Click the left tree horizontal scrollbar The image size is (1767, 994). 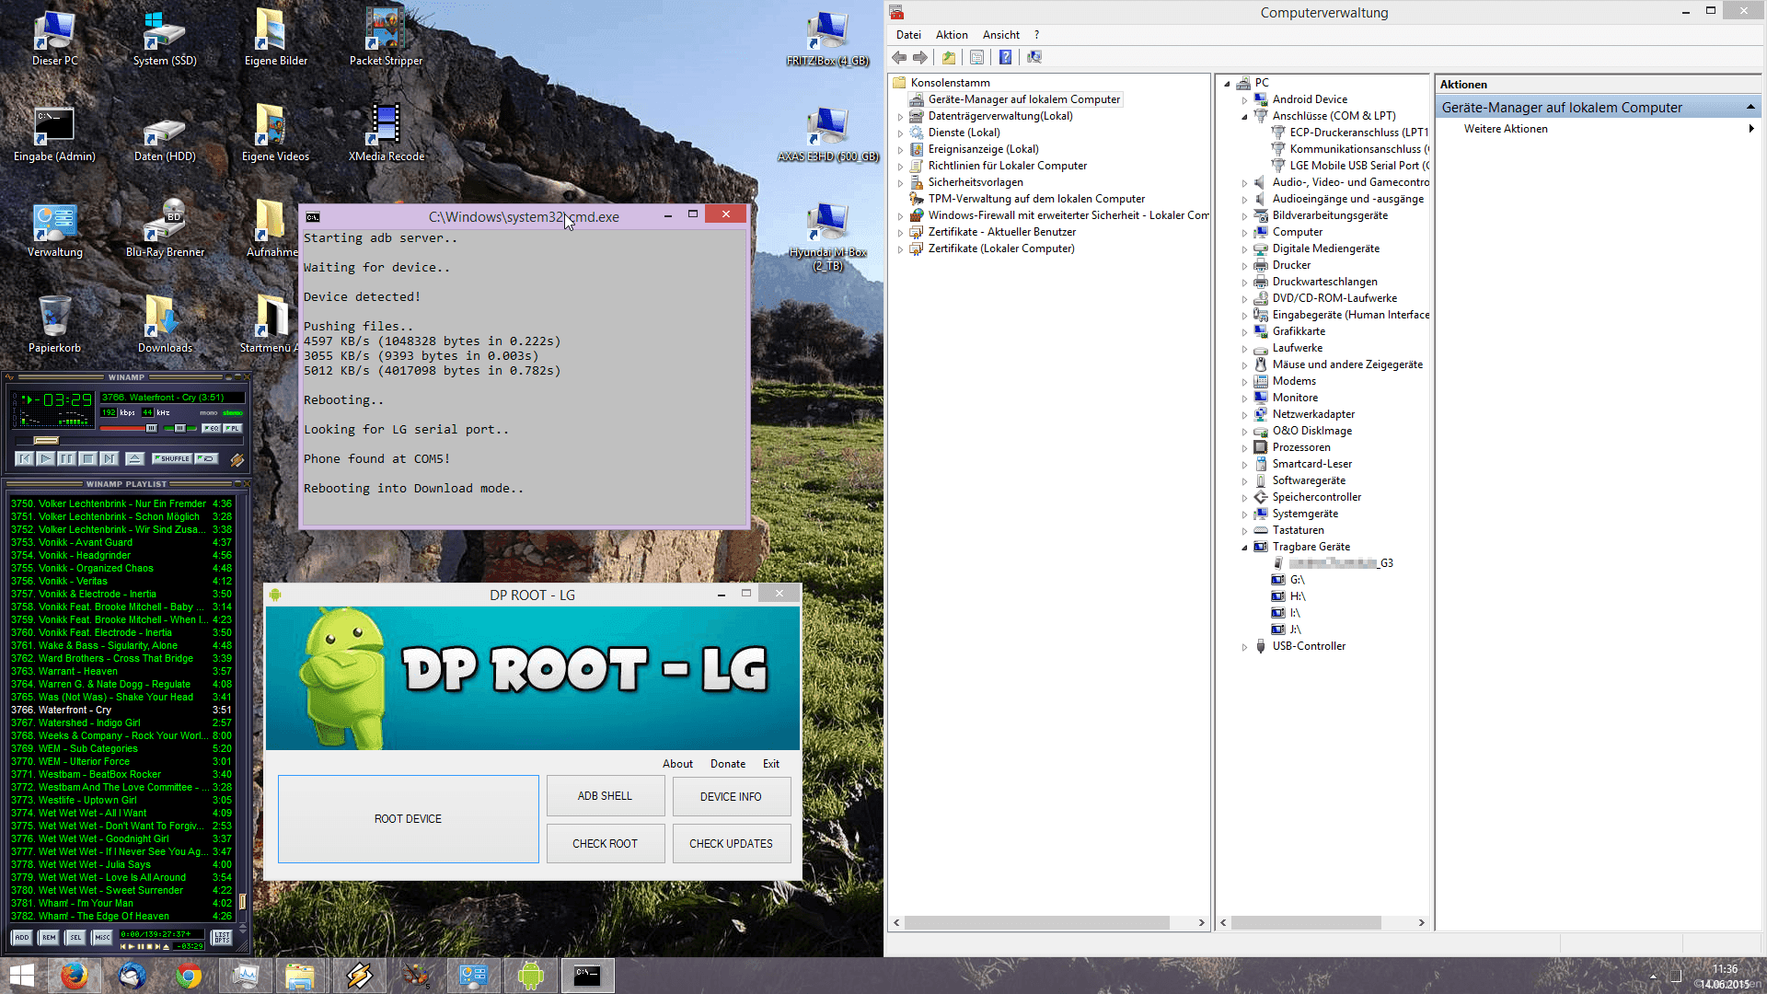(1048, 922)
